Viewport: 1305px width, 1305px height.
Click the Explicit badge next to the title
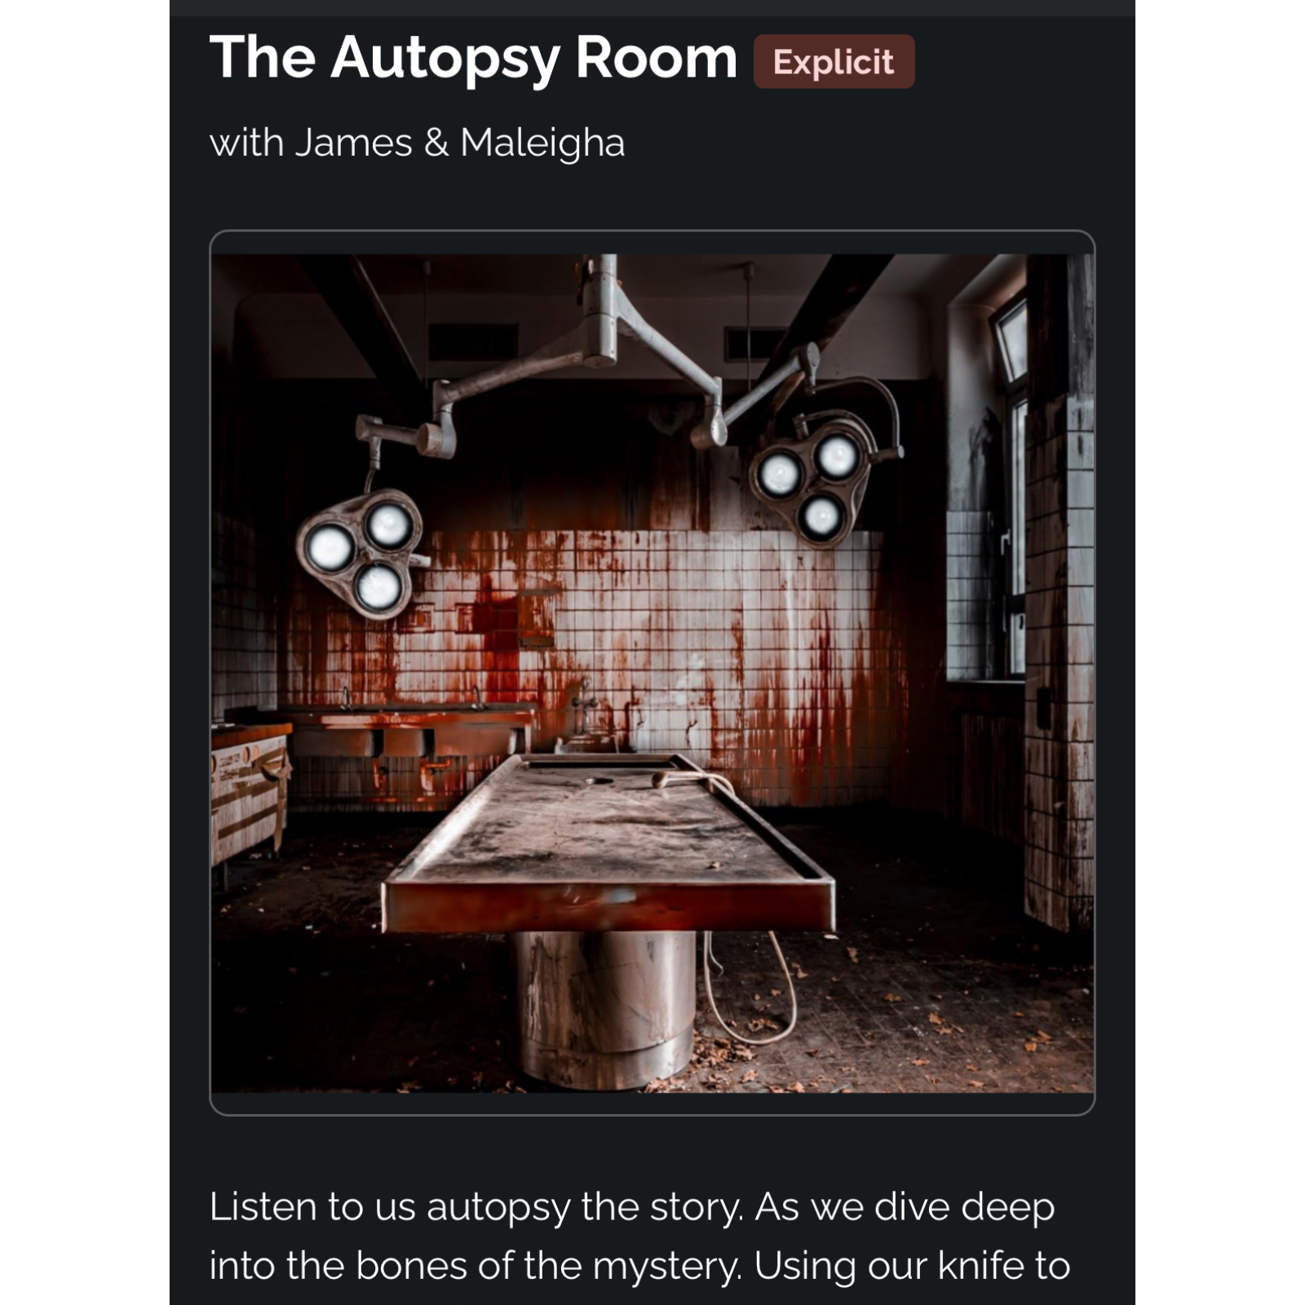[834, 62]
